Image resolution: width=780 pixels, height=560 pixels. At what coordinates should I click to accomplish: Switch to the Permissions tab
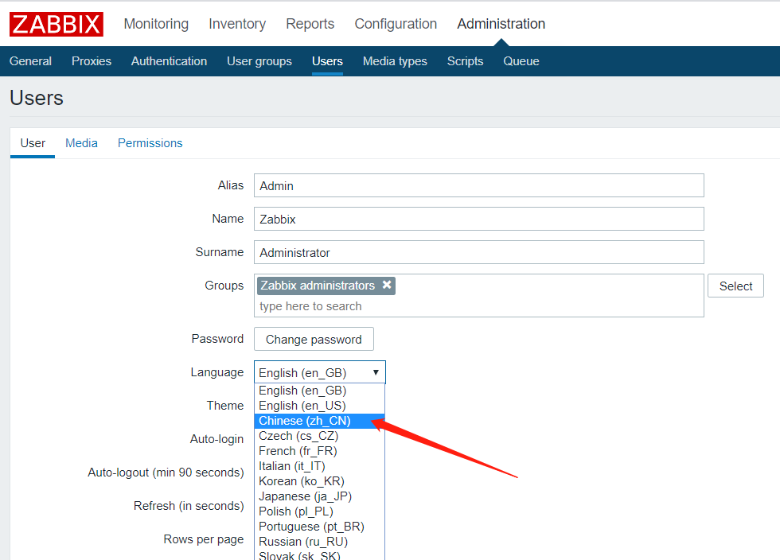(x=150, y=143)
